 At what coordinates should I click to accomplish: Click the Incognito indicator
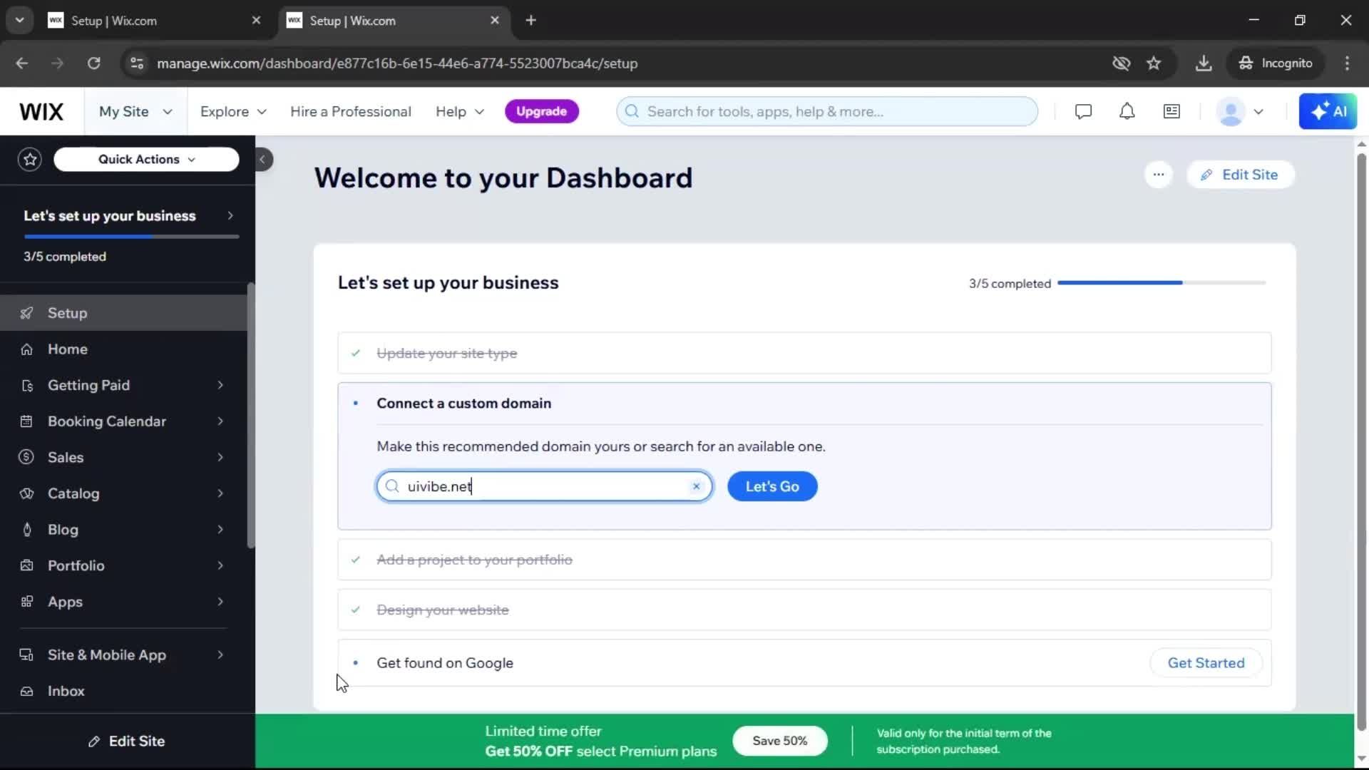tap(1275, 63)
